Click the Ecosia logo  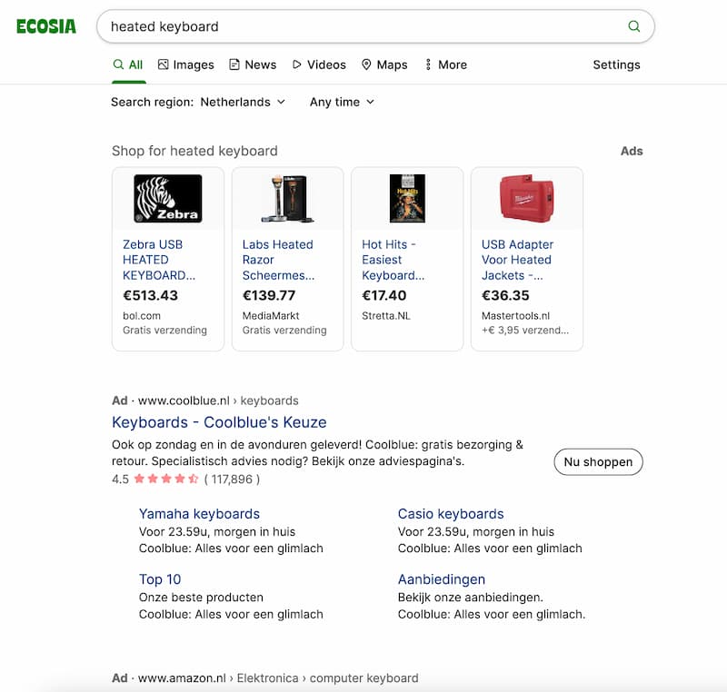point(46,26)
